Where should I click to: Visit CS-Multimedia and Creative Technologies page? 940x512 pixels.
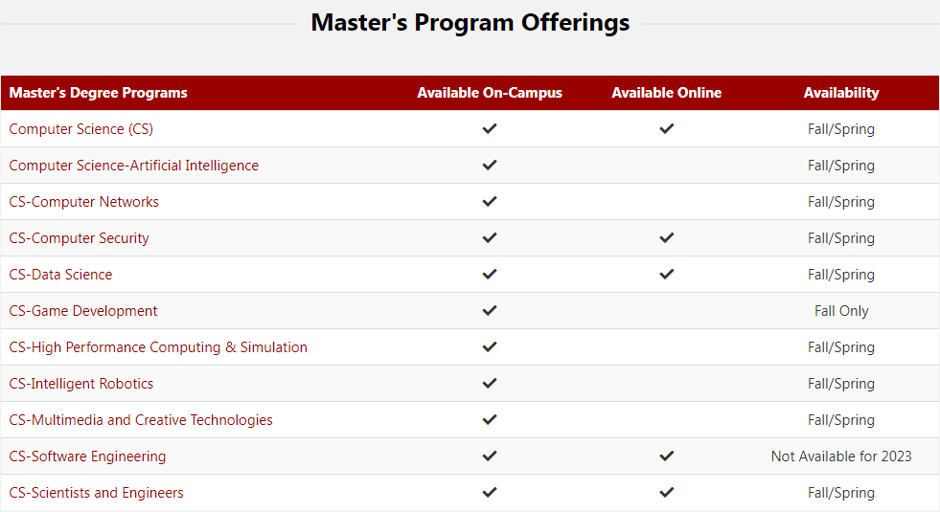(141, 420)
